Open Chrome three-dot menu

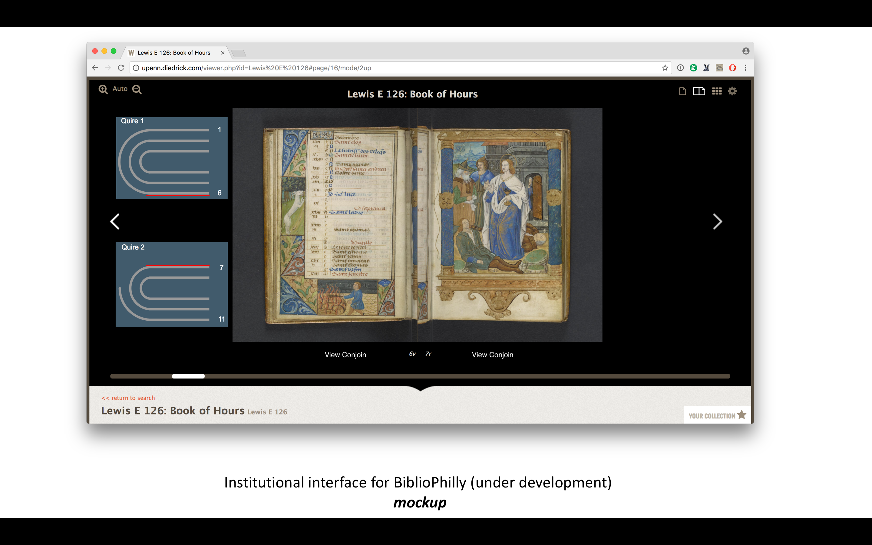(x=745, y=68)
